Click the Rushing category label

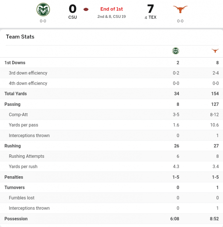(x=13, y=146)
